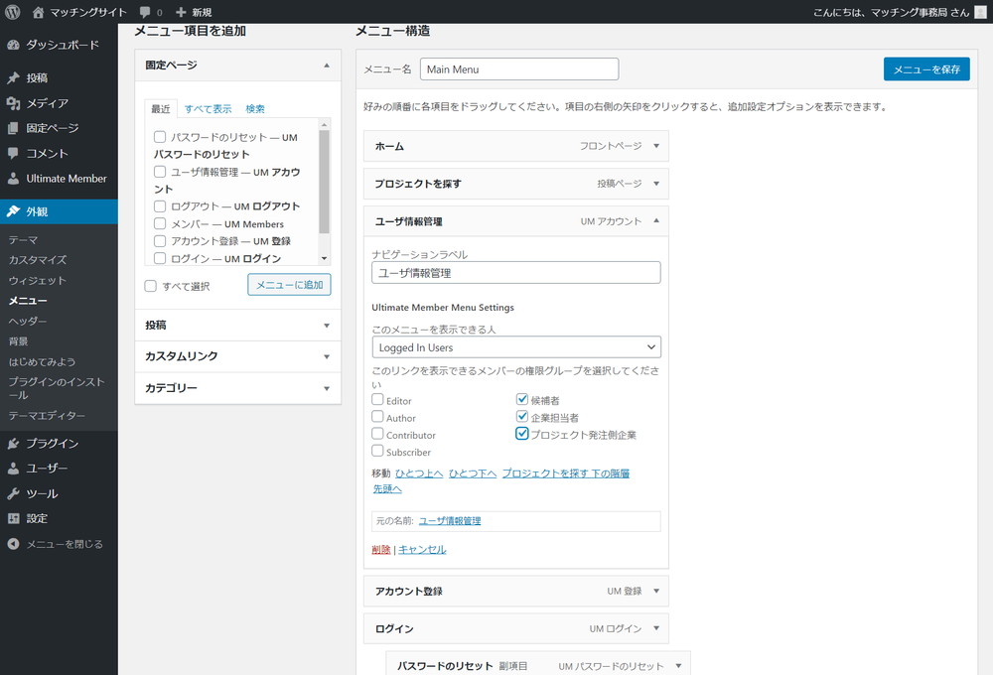
Task: Expand アカウント登録 menu item arrow
Action: pos(656,591)
